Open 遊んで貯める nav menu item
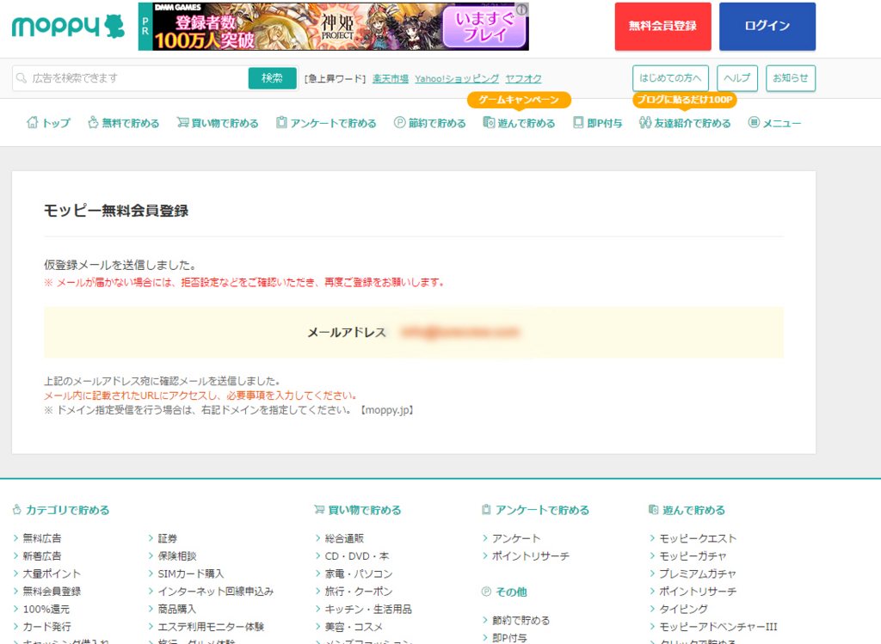Image resolution: width=881 pixels, height=644 pixels. click(x=519, y=123)
